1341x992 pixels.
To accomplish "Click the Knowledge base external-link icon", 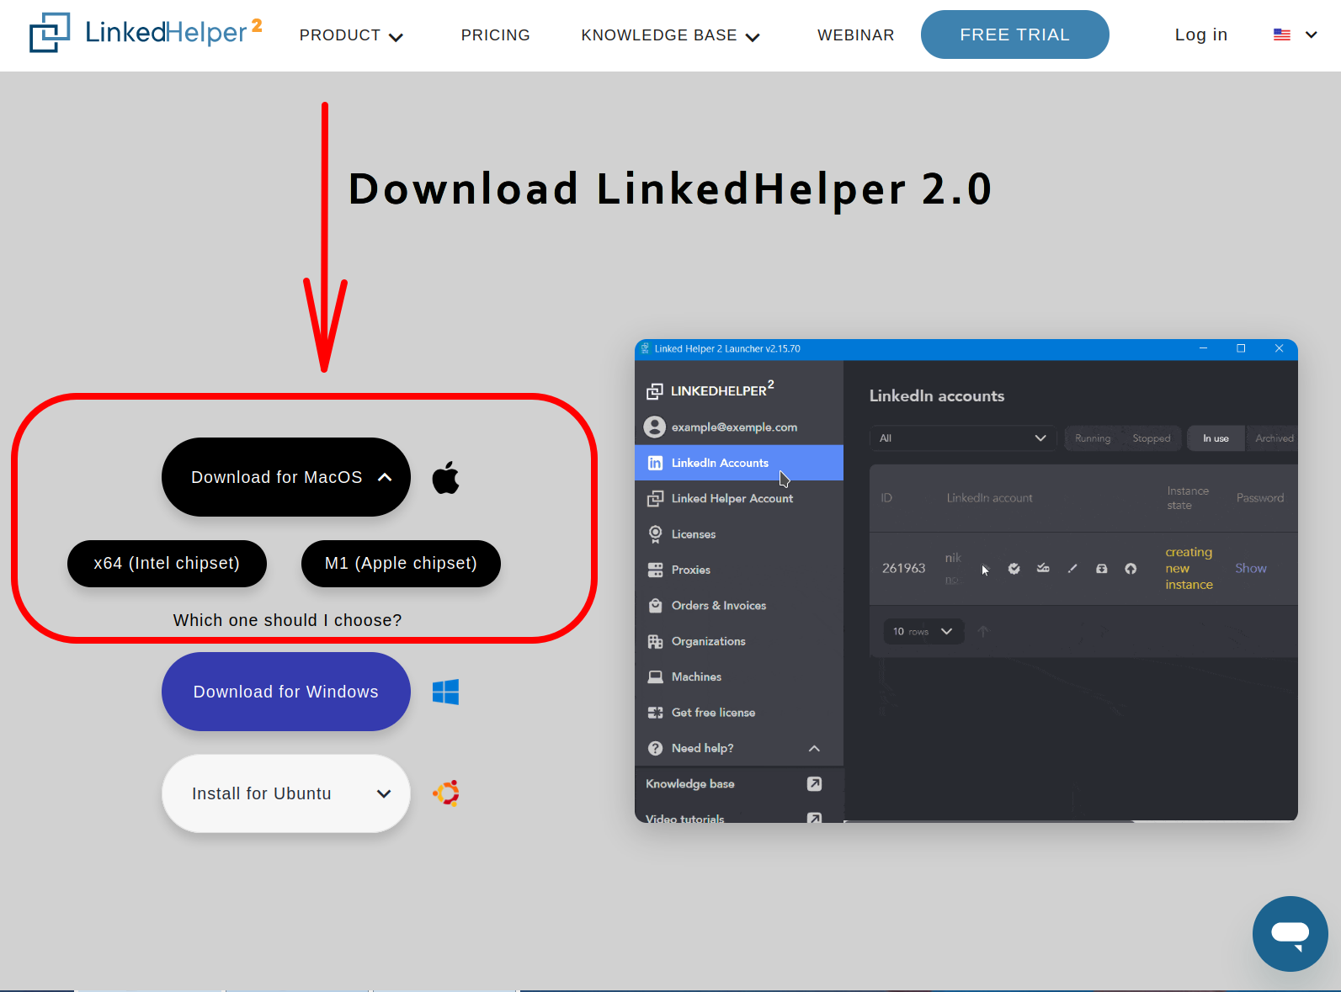I will pos(814,784).
